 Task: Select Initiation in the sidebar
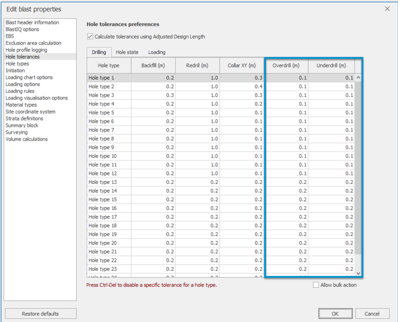coord(40,70)
